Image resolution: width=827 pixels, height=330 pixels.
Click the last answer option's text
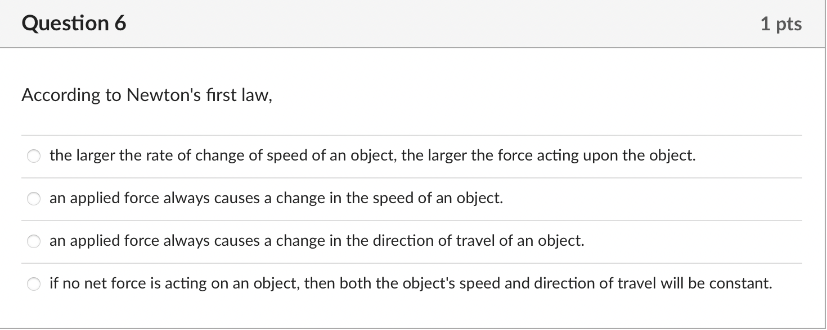coord(411,283)
